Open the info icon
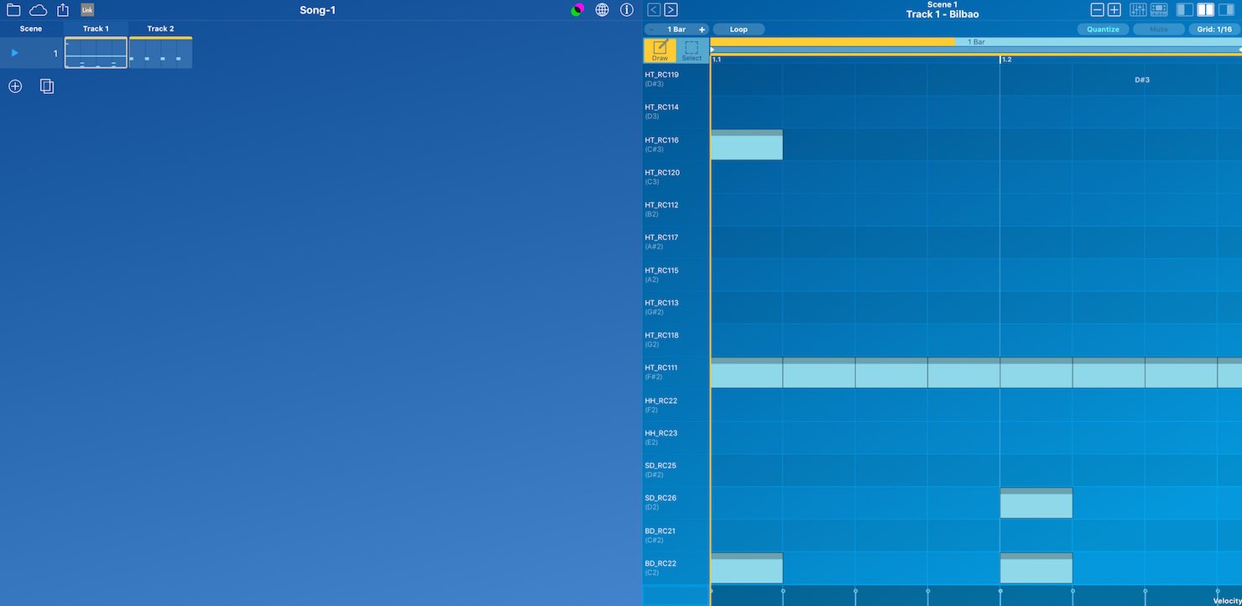 pos(627,10)
